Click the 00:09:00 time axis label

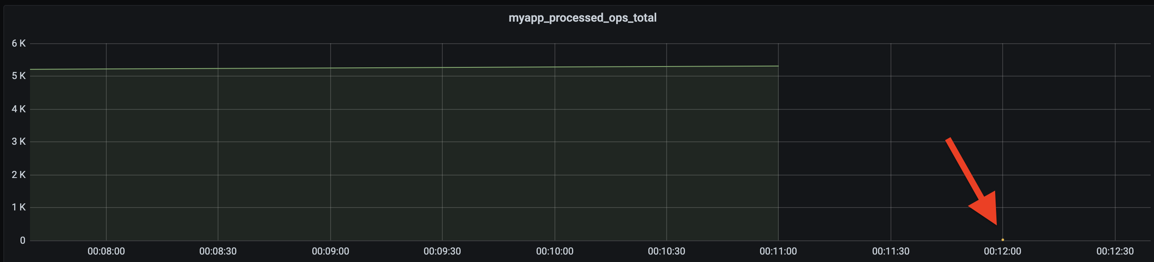point(331,251)
